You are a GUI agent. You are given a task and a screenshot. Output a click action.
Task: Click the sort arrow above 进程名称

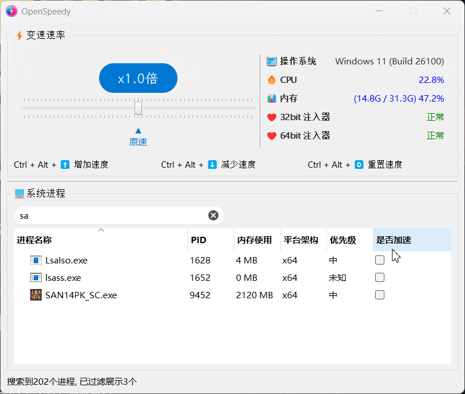[x=101, y=230]
